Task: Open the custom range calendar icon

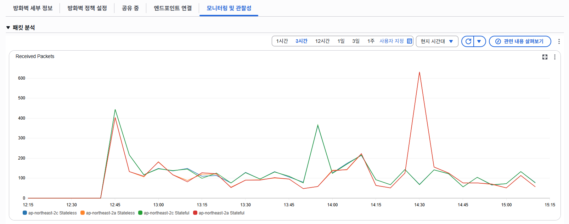Action: (x=410, y=41)
